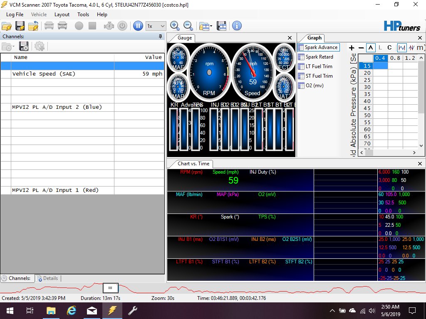This screenshot has height=319, width=426.
Task: Select the ST Fuel Trim graph
Action: [x=315, y=76]
